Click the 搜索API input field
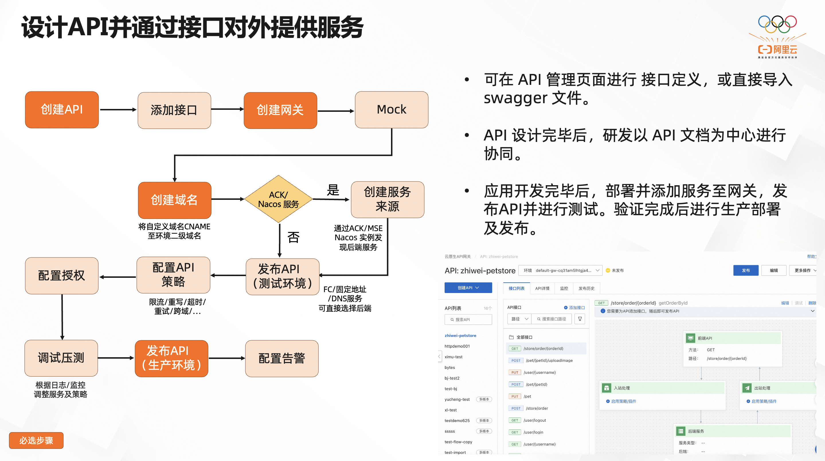 tap(468, 319)
